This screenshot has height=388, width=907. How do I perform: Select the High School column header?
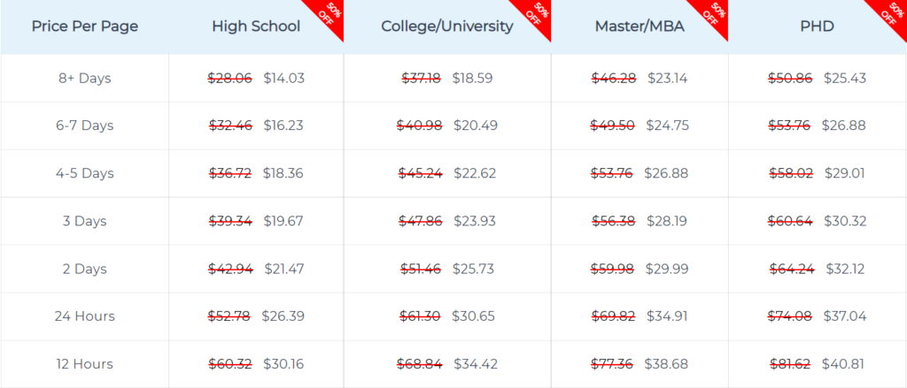point(256,27)
